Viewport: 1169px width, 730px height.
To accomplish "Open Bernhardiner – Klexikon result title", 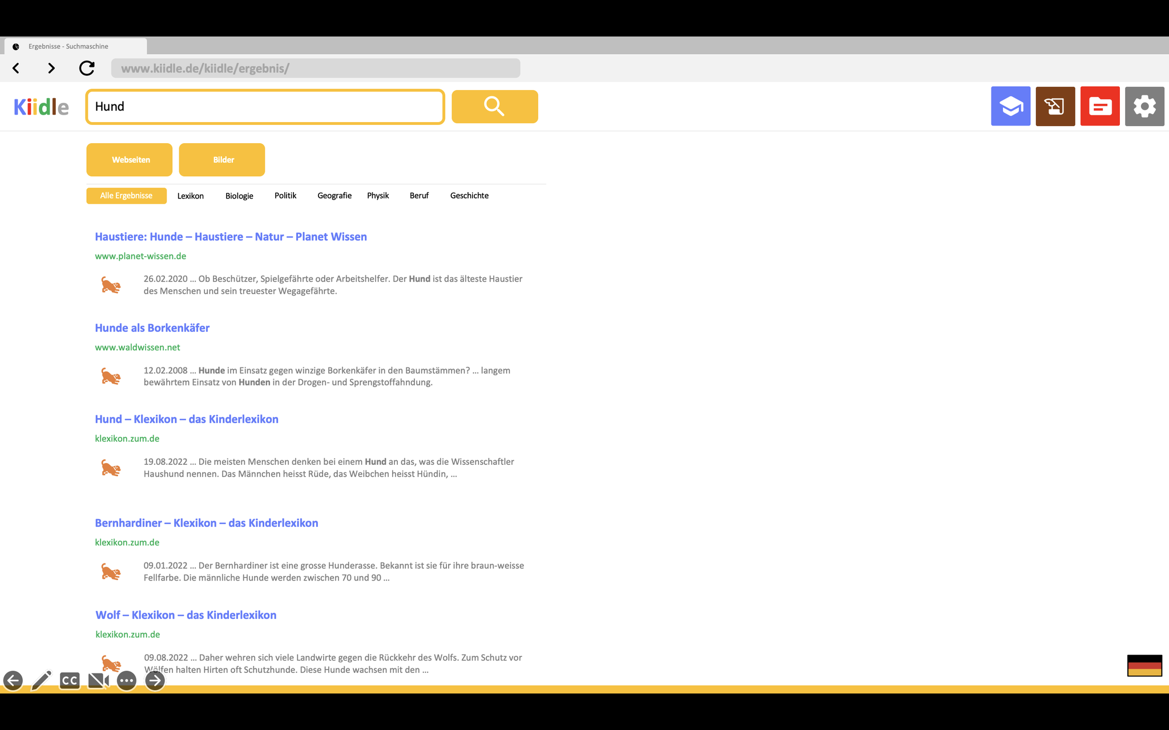I will (x=207, y=523).
